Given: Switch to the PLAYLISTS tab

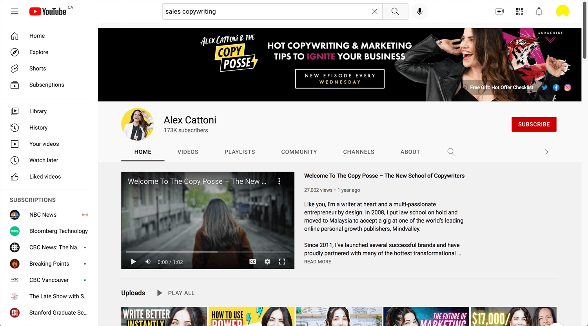Looking at the screenshot, I should pyautogui.click(x=240, y=152).
